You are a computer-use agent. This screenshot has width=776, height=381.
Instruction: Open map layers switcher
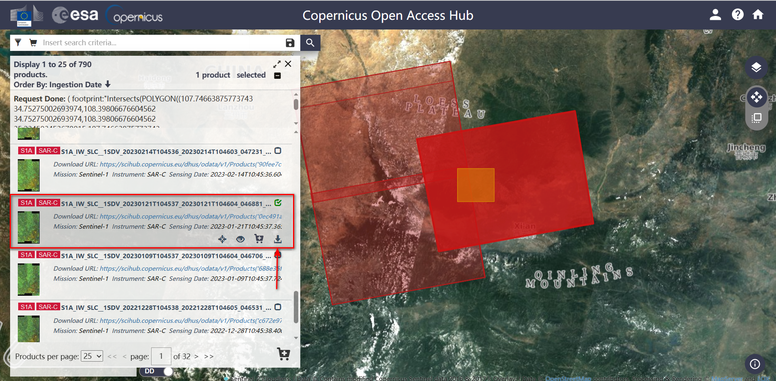[756, 67]
